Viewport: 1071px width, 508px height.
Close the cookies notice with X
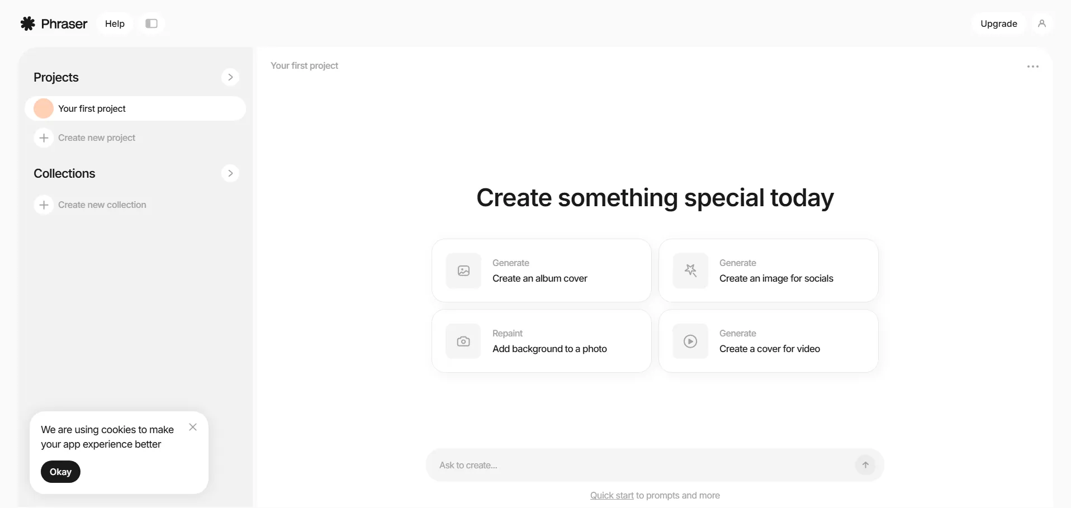pyautogui.click(x=193, y=427)
